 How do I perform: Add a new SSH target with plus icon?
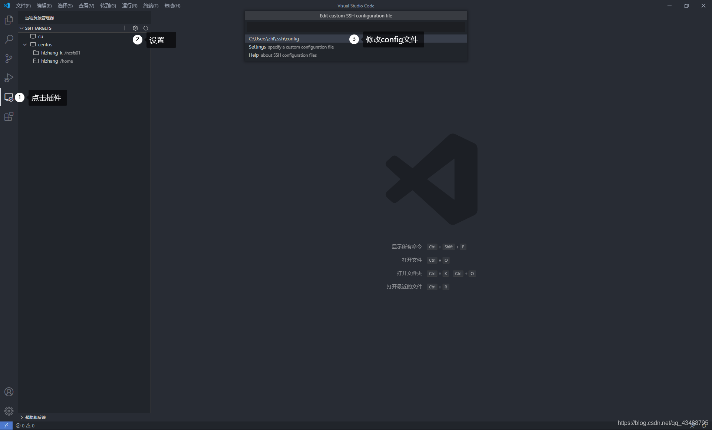pyautogui.click(x=125, y=28)
